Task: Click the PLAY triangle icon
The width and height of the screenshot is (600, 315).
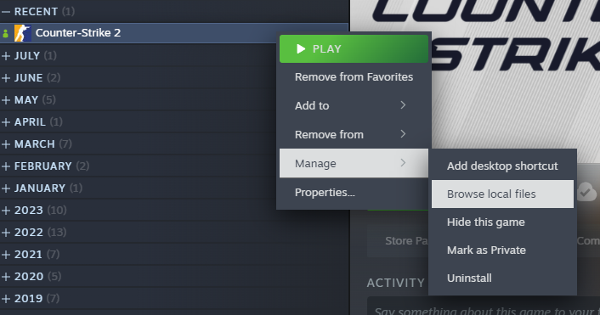Action: (301, 48)
